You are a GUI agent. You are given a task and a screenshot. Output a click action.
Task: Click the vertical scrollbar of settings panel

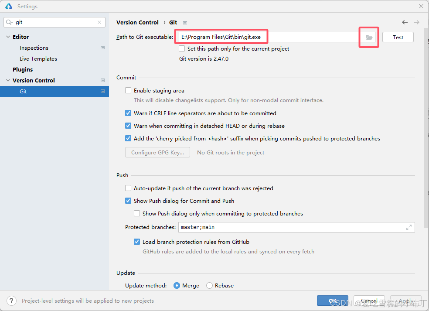point(426,128)
